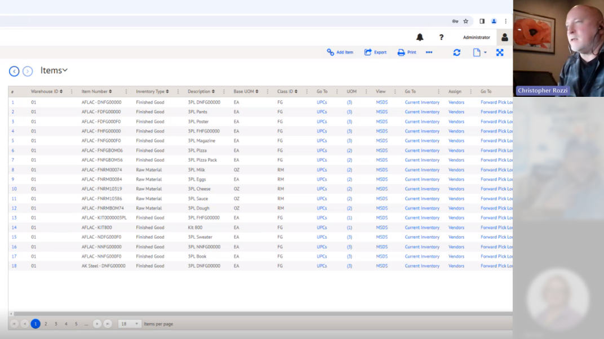Jump to last page arrow
Viewport: 604px width, 339px height.
pyautogui.click(x=108, y=324)
